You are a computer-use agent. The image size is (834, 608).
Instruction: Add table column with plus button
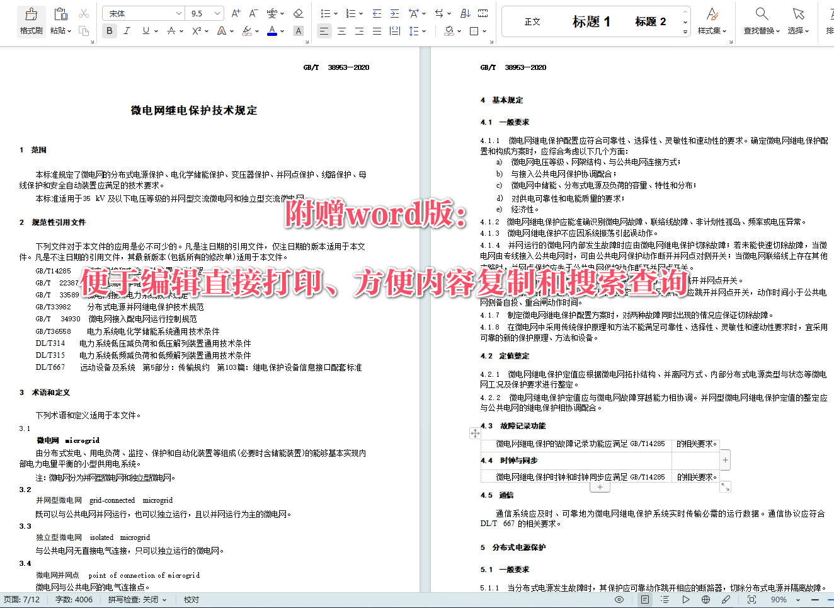(x=725, y=461)
